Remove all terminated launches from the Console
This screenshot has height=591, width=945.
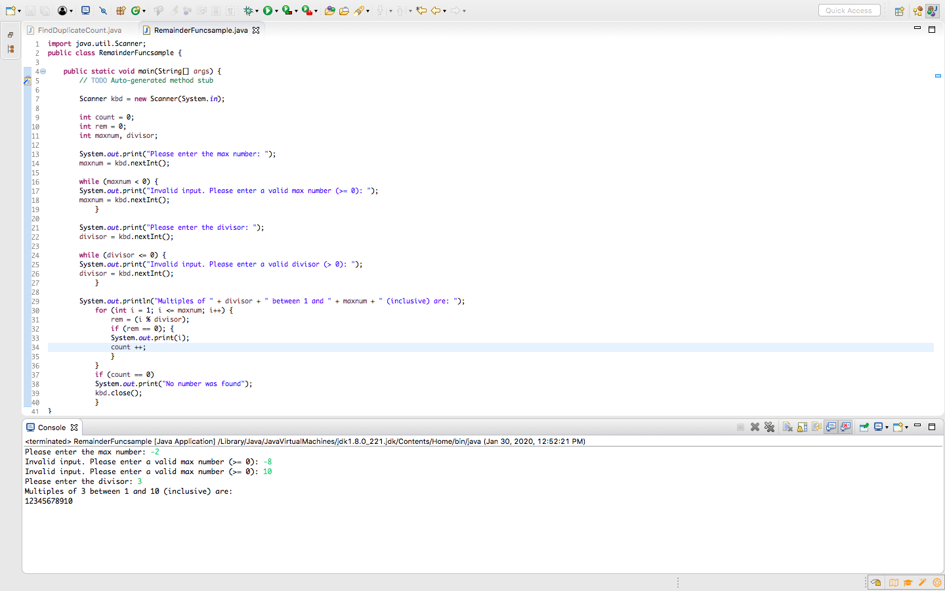coord(769,426)
